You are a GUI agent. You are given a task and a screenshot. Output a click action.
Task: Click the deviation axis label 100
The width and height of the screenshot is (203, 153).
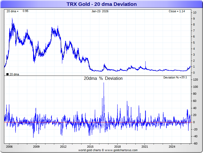196,87
